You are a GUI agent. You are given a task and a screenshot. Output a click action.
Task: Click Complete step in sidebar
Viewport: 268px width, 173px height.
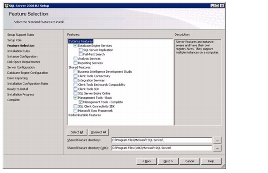pos(13,100)
